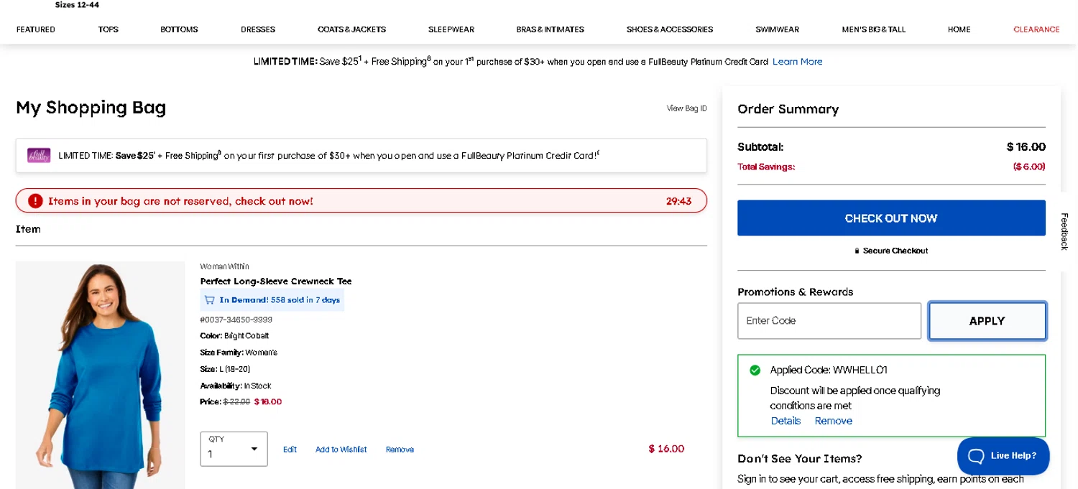This screenshot has width=1078, height=489.
Task: Remove the crewneck tee from the bag
Action: (400, 450)
